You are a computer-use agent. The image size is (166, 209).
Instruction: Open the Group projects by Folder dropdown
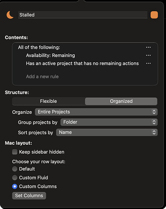pyautogui.click(x=109, y=122)
